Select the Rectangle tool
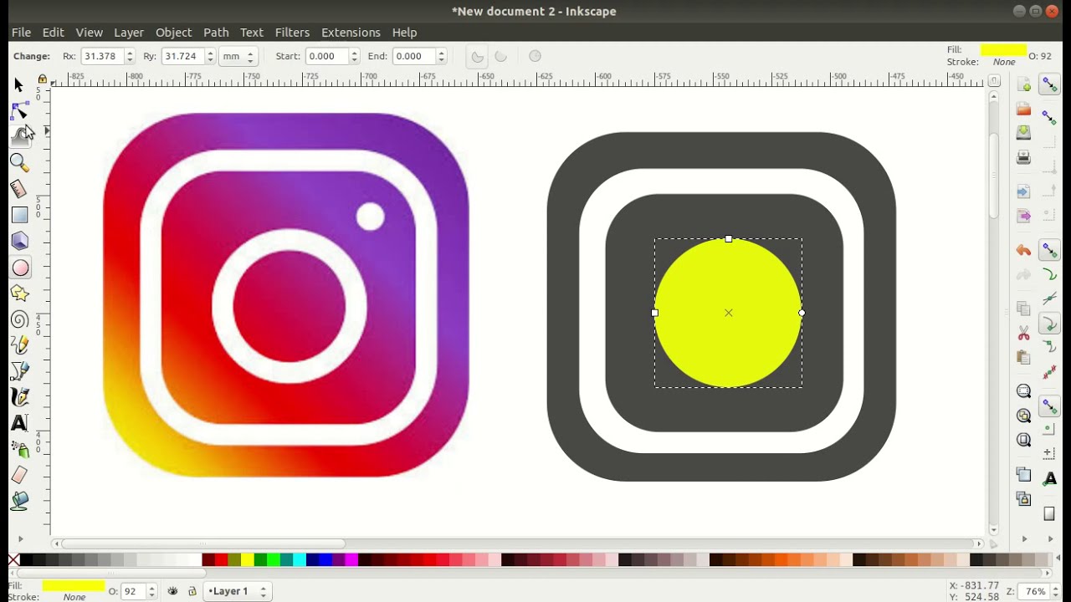Viewport: 1071px width, 602px height. pyautogui.click(x=19, y=215)
